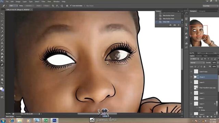This screenshot has width=219, height=123.
Task: Open the Path tool mode dropdown
Action: coord(13,6)
